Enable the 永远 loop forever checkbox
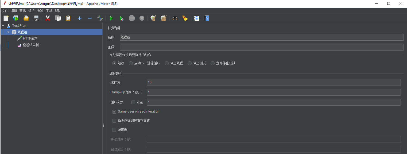Screen dimensions: 407x154 coord(133,102)
